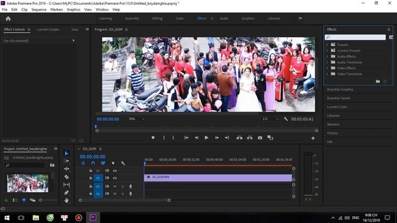Toggle lock on V1 track
This screenshot has height=223, width=397.
(91, 178)
